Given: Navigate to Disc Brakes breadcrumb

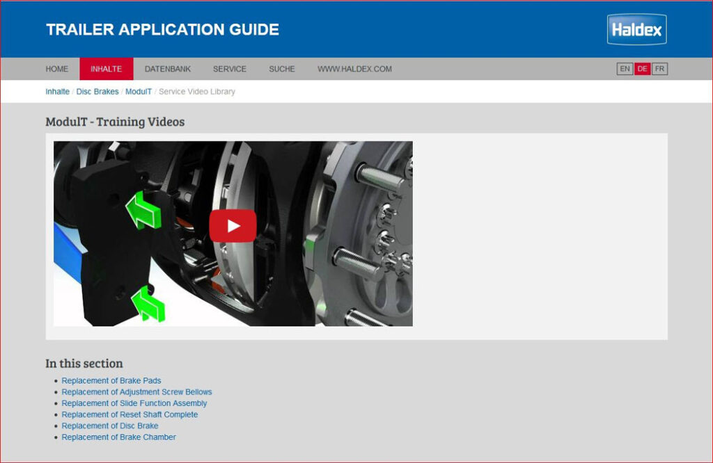Looking at the screenshot, I should (x=97, y=92).
